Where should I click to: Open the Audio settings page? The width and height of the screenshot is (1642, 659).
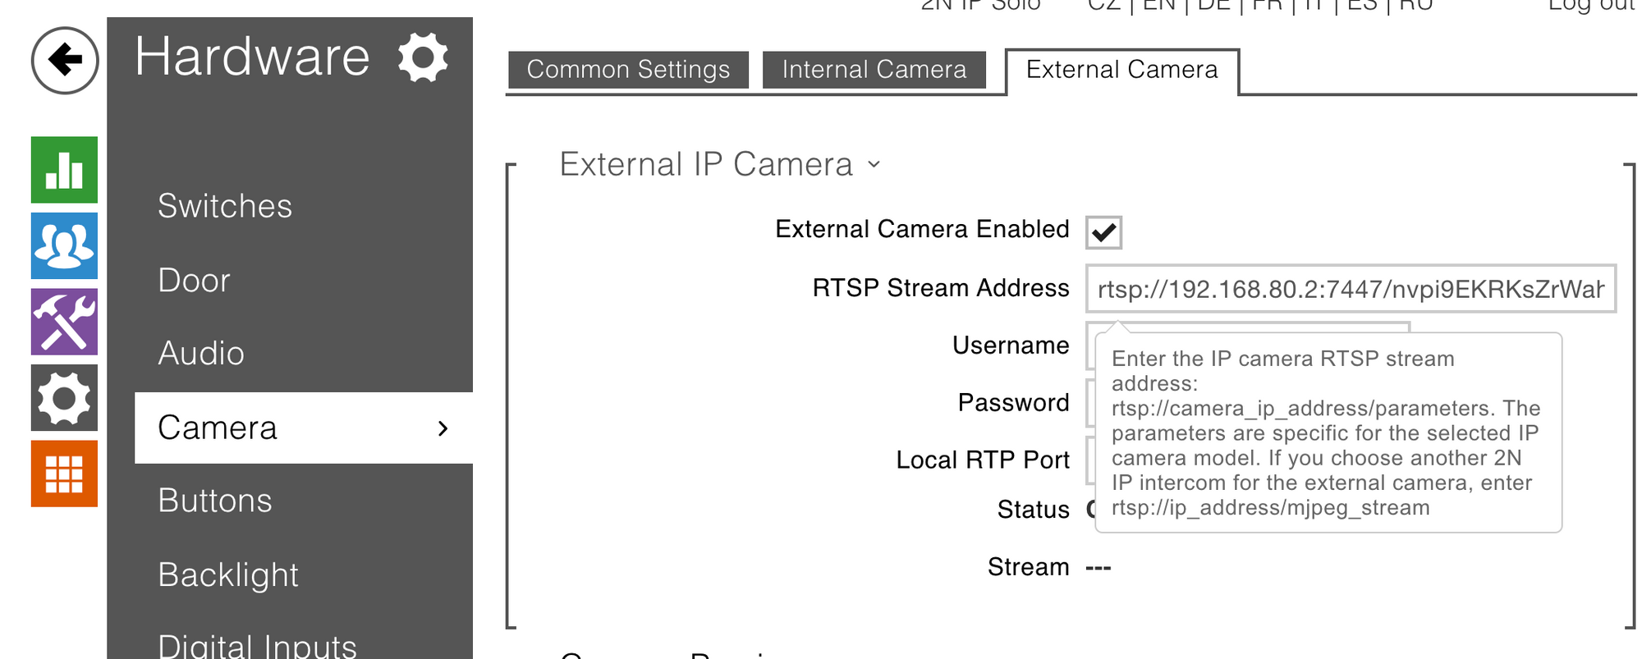[201, 354]
